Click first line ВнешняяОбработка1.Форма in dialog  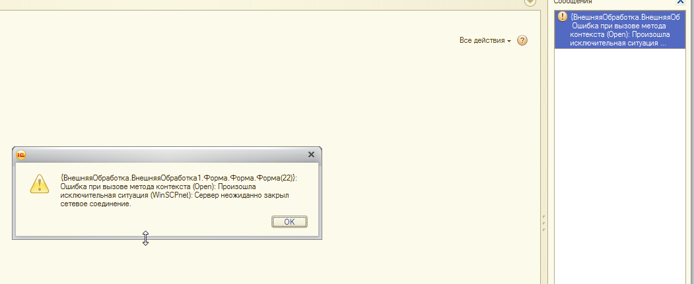pyautogui.click(x=179, y=178)
